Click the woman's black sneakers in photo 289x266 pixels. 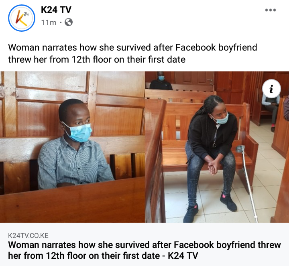[x=210, y=207]
